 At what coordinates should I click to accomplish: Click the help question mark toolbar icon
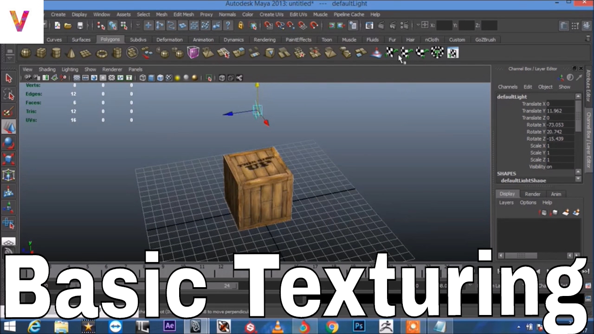[228, 26]
